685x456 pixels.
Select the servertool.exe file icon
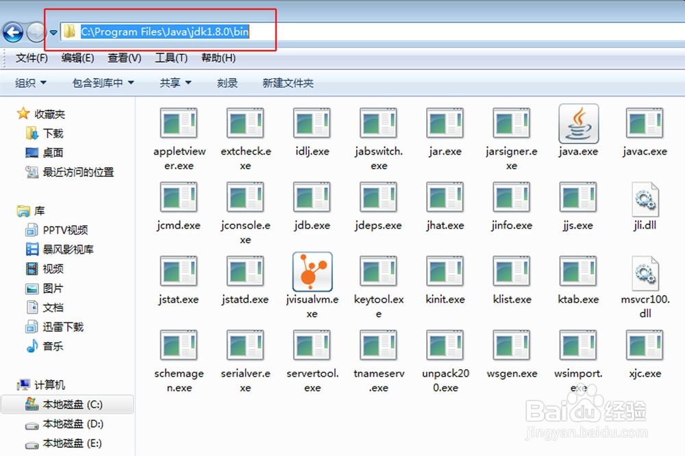click(312, 344)
